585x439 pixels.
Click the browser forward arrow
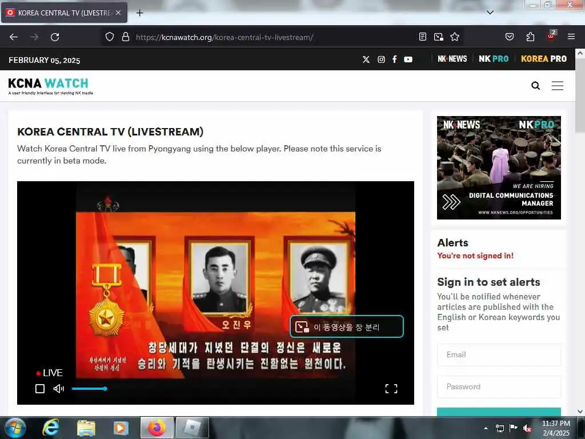34,37
